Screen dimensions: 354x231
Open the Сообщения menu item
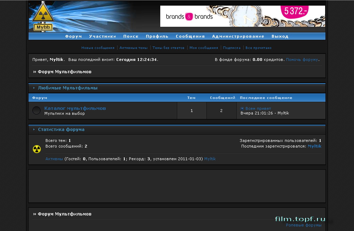[190, 36]
